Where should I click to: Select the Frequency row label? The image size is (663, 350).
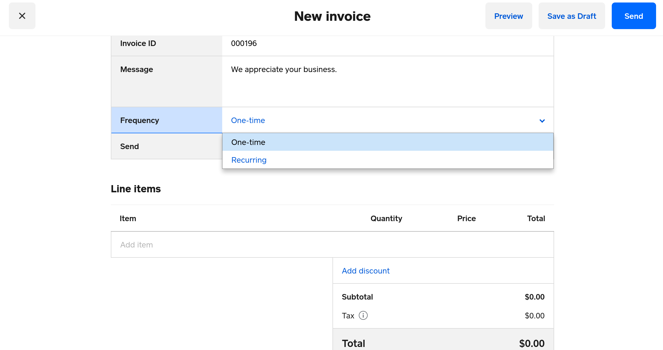tap(139, 120)
